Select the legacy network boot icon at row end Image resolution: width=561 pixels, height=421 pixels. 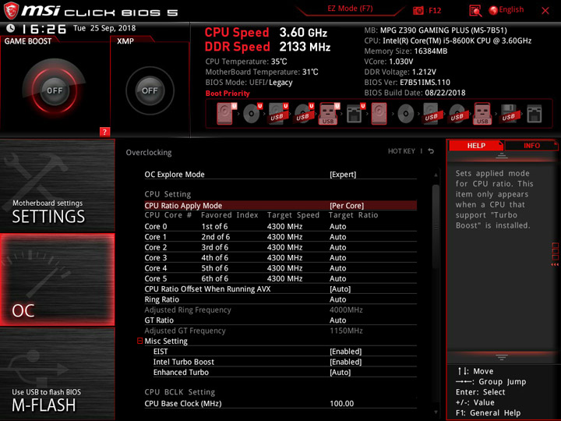pos(535,114)
